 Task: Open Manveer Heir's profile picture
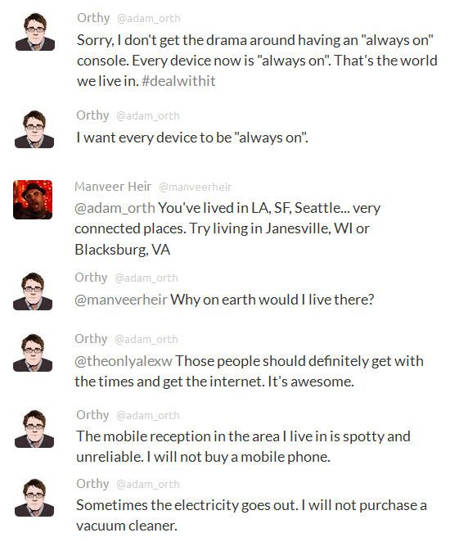click(33, 200)
